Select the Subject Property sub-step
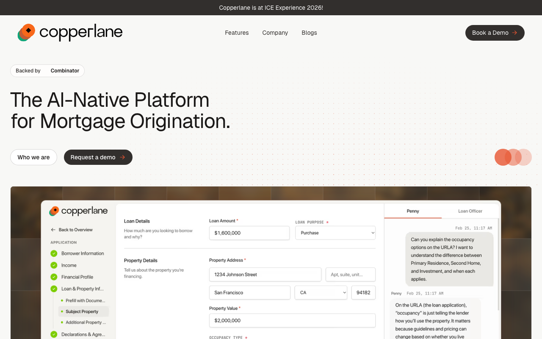The height and width of the screenshot is (339, 542). pyautogui.click(x=83, y=311)
